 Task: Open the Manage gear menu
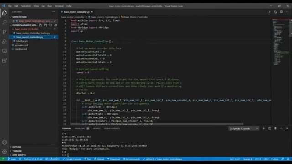coord(4,152)
